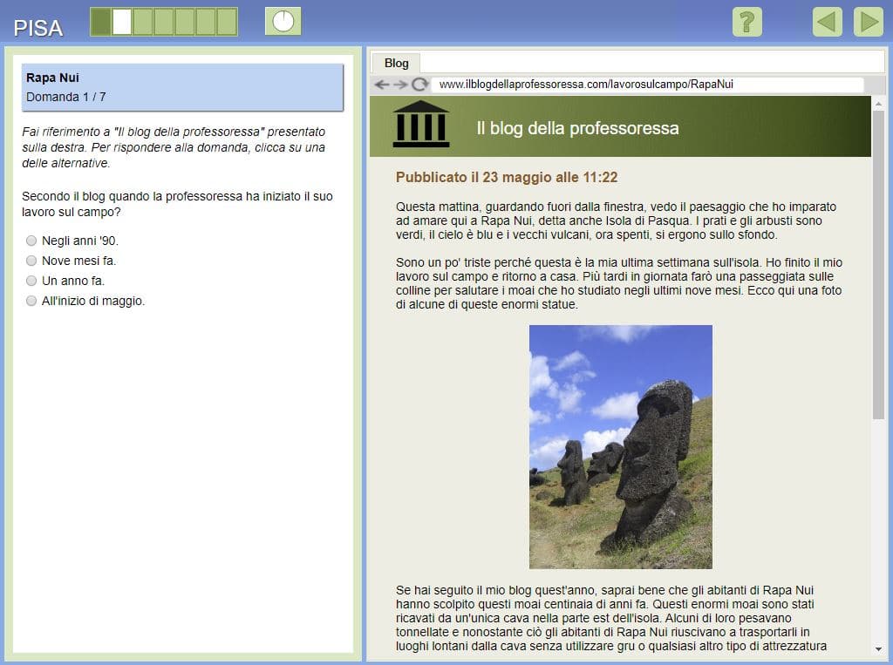Click the timer clock icon
This screenshot has width=893, height=665.
click(x=283, y=22)
